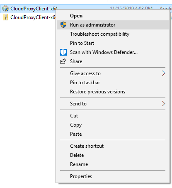Expand the Send to submenu arrow
Viewport: 172px width, 188px height.
(163, 104)
